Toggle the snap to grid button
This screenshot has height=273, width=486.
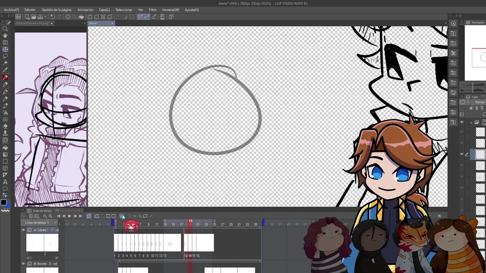pos(154,17)
